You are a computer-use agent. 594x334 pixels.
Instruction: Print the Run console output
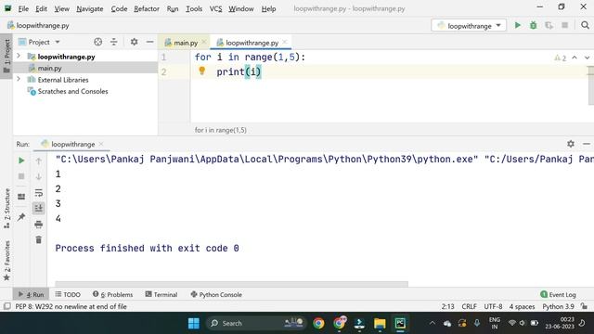coord(39,225)
